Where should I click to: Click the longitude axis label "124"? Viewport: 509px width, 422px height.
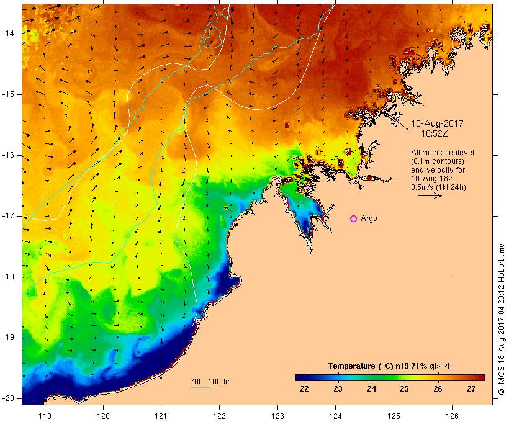coord(335,416)
